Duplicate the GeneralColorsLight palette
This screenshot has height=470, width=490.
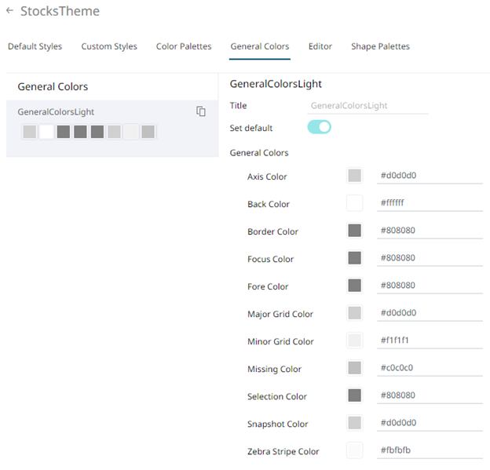[x=201, y=112]
